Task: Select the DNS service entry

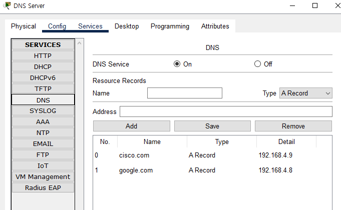Action: point(43,100)
